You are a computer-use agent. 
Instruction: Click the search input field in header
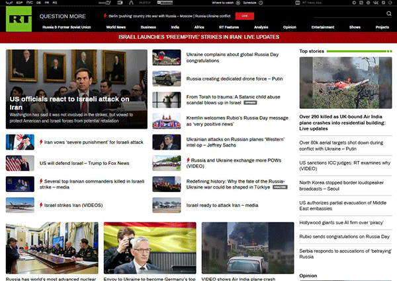coord(349,14)
